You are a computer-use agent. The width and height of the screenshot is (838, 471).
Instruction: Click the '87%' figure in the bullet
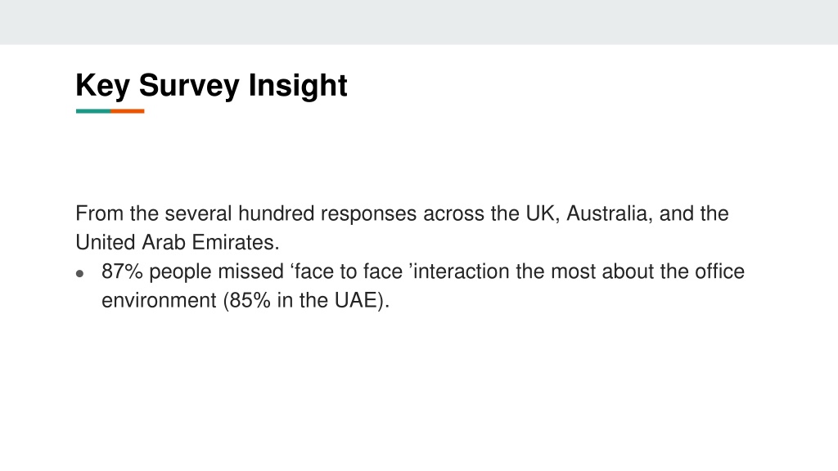pyautogui.click(x=123, y=271)
